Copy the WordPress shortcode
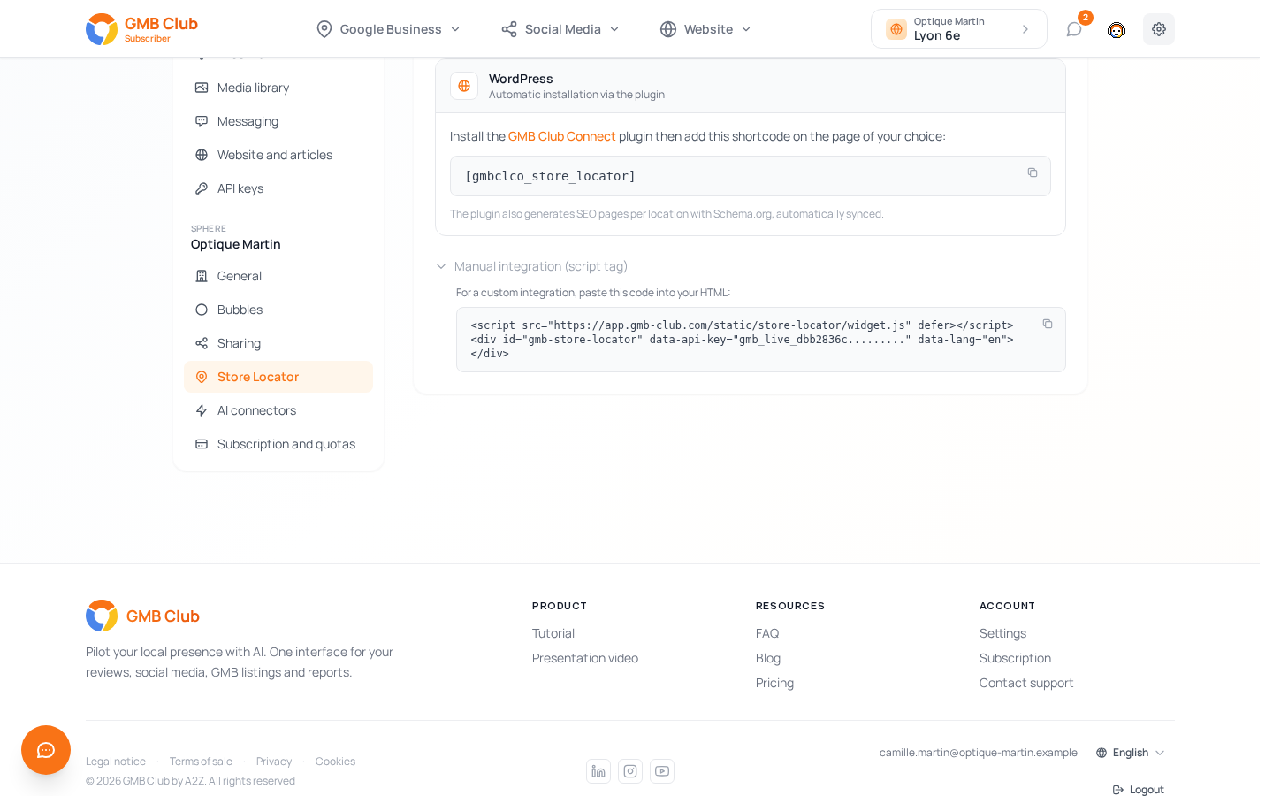 point(1032,172)
